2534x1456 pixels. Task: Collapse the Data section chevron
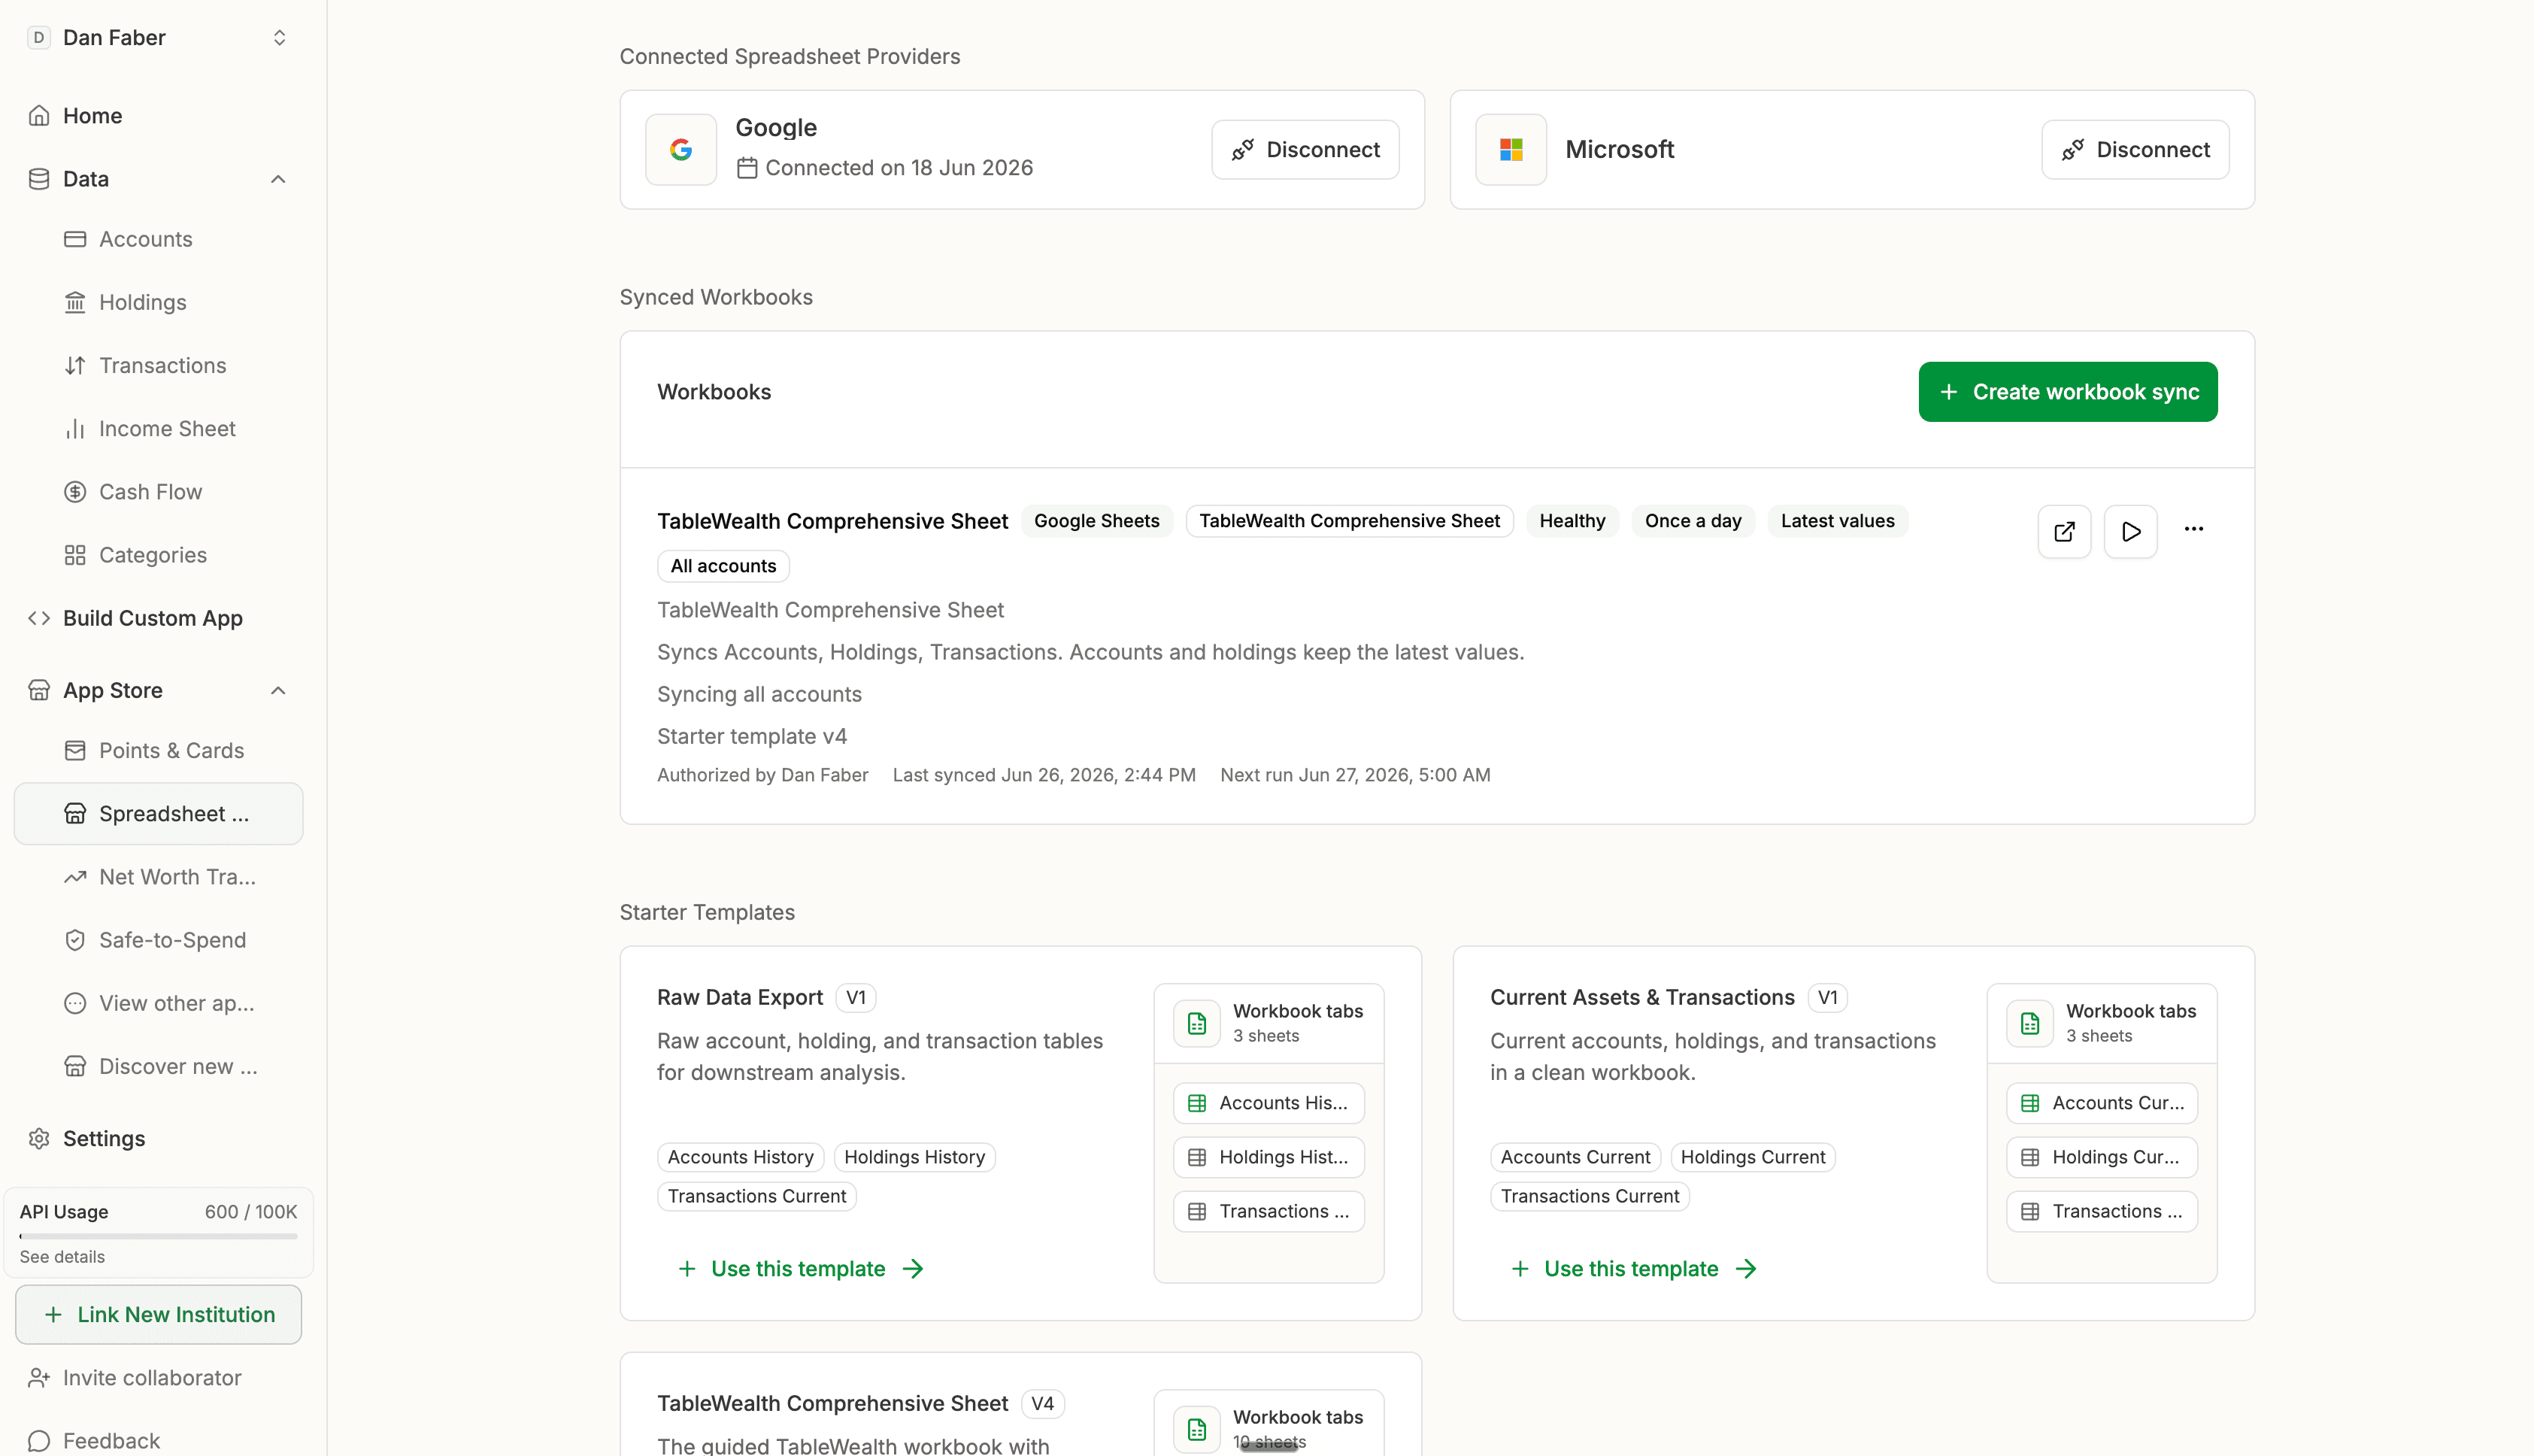point(278,179)
